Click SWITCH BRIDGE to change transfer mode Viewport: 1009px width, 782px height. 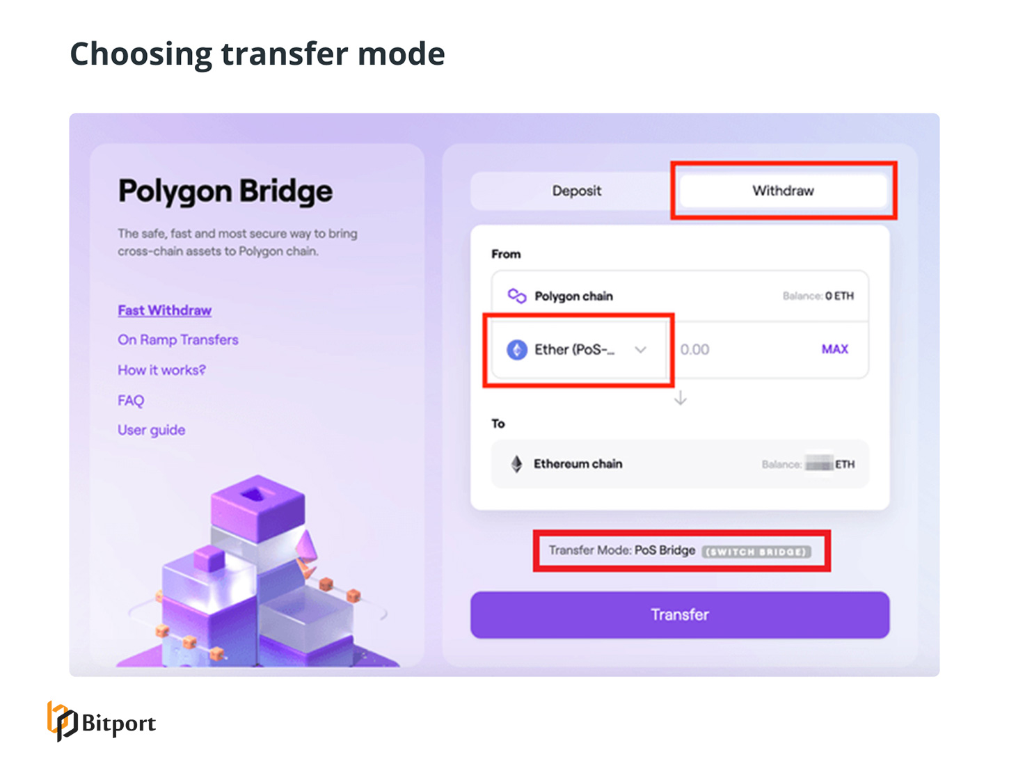(x=758, y=551)
